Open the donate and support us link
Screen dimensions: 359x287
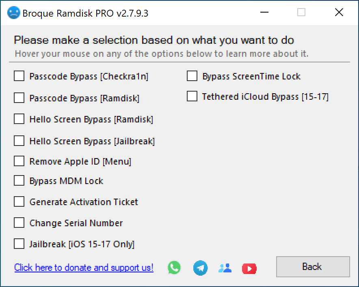click(84, 268)
